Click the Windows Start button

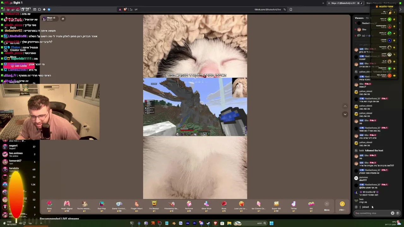click(271, 223)
